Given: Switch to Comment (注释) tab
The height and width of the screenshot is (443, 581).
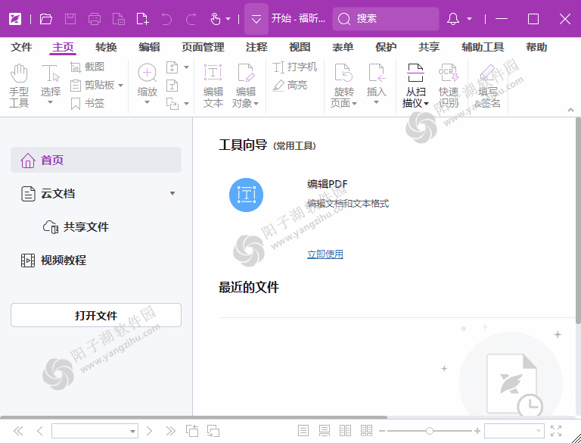Looking at the screenshot, I should point(256,47).
